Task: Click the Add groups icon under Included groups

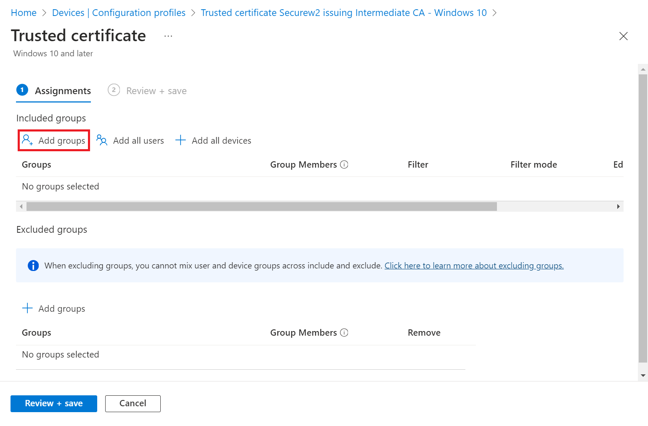Action: point(27,140)
